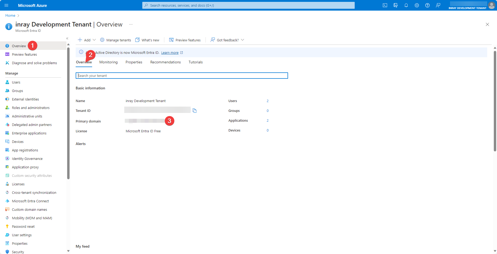Launch Cloud Shell from top bar

[x=385, y=5]
